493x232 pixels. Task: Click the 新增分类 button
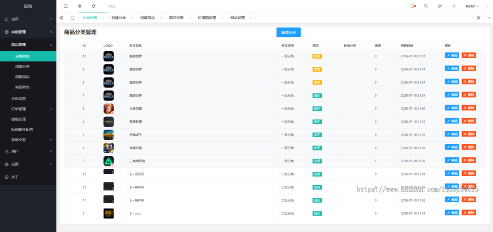[288, 32]
